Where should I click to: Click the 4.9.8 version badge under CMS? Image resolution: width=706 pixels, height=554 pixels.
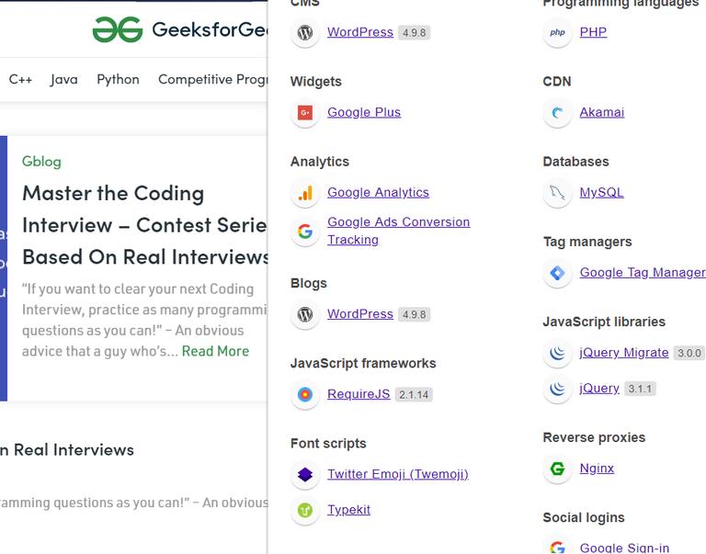pyautogui.click(x=415, y=33)
